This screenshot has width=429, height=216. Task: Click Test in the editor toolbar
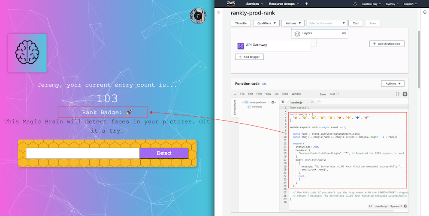tap(332, 94)
